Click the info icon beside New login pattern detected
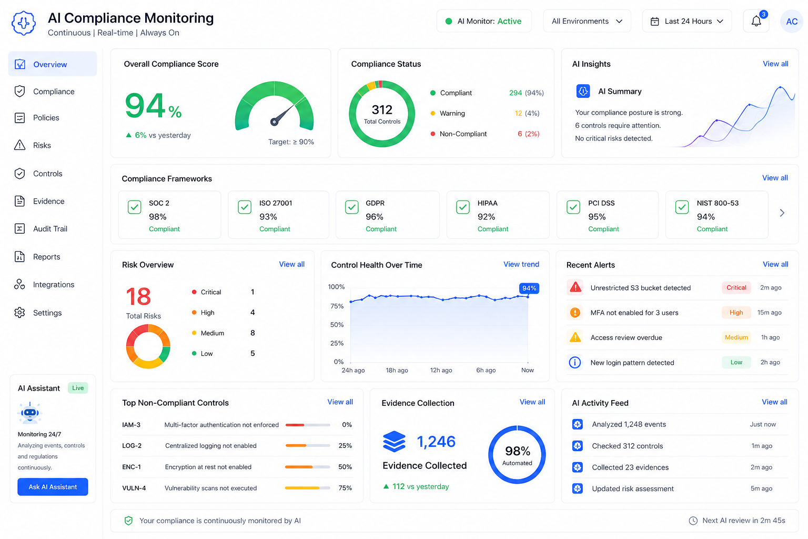 point(575,362)
